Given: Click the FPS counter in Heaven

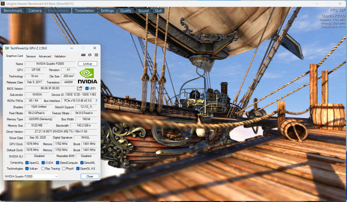Looking at the screenshot, I should 337,10.
